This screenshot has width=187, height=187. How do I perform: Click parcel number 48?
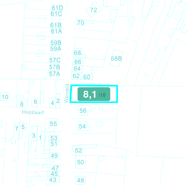click(x=80, y=180)
